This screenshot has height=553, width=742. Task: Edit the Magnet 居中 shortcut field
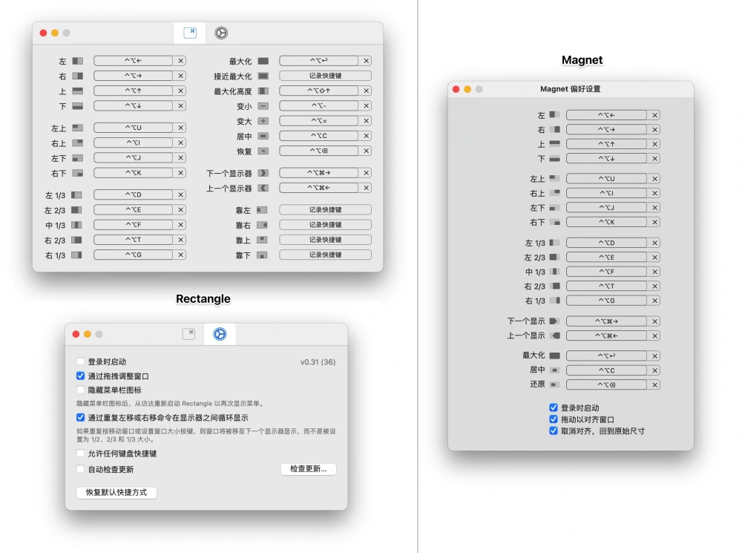[607, 370]
